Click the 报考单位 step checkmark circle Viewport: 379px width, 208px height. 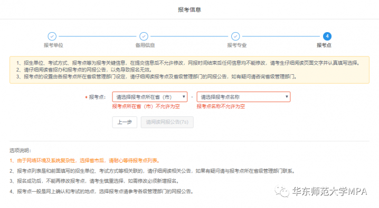click(x=52, y=36)
